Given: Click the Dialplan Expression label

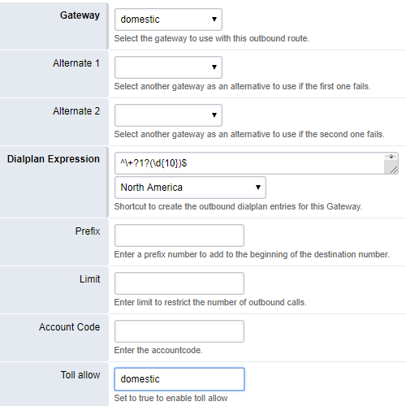Looking at the screenshot, I should [54, 159].
